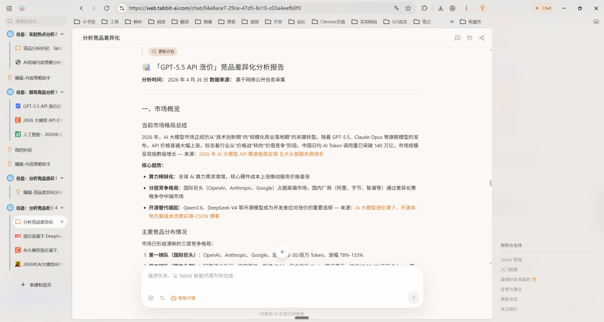Open conversation history icon
Viewport: 604px width, 322px height.
(x=469, y=38)
